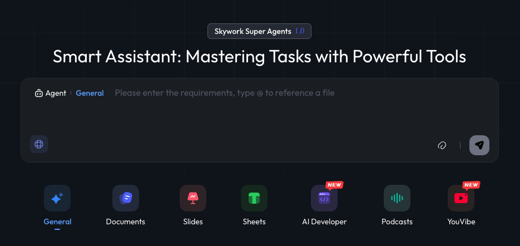
Task: Click the General label under the sparkle icon
Action: tap(57, 222)
